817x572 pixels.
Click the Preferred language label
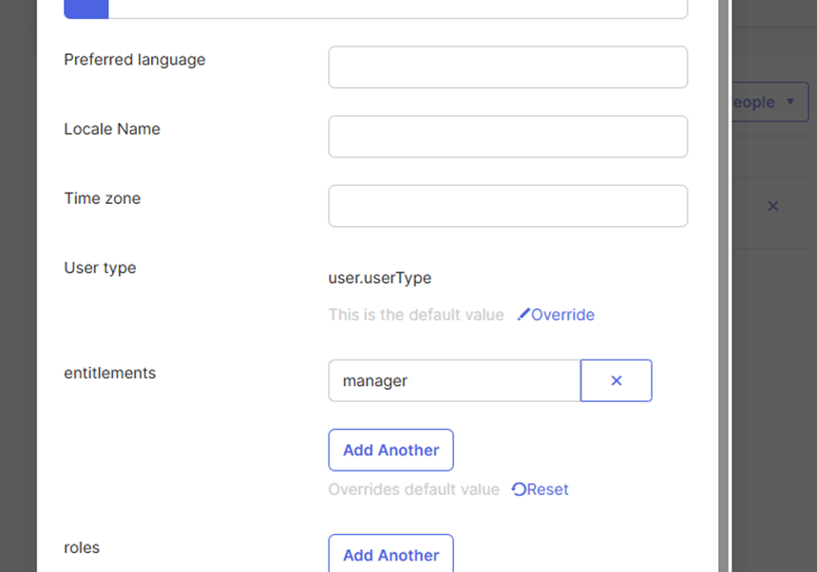(135, 60)
